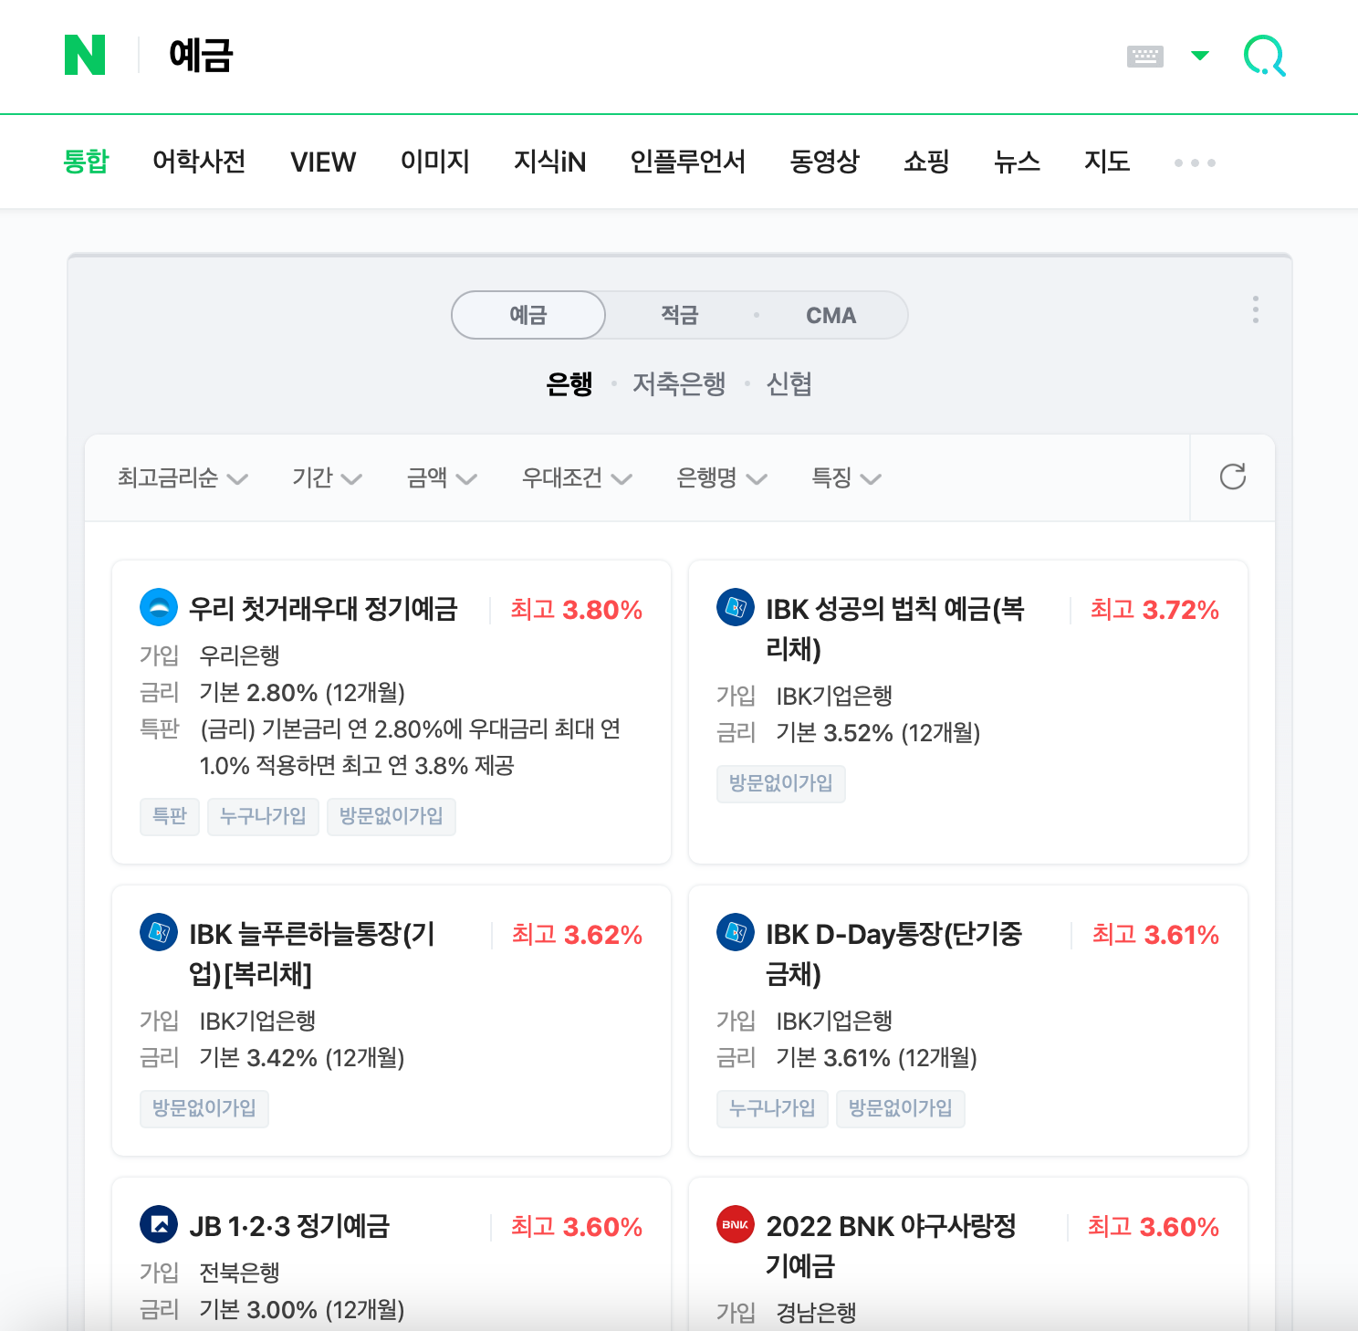Click 방문없이가입 tag on 성공의 법칙 card
1358x1331 pixels.
(x=781, y=783)
